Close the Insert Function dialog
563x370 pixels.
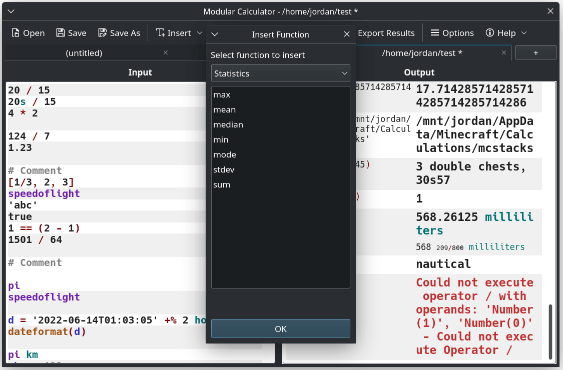point(347,34)
